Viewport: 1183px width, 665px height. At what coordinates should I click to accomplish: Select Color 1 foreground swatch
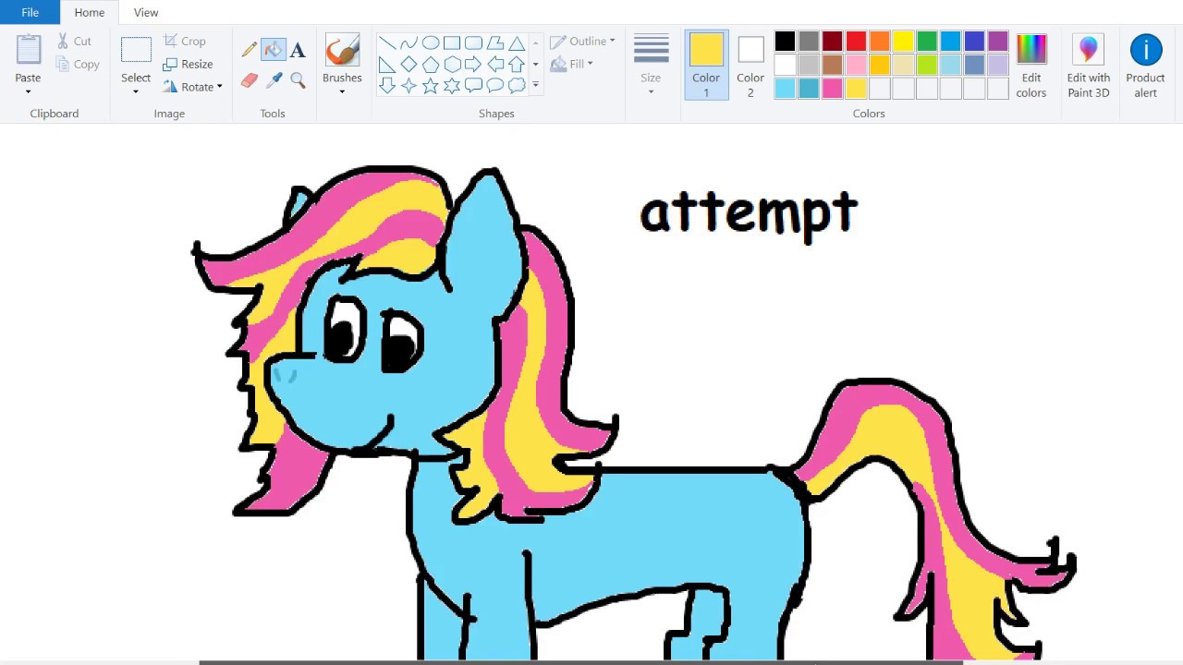pos(706,65)
